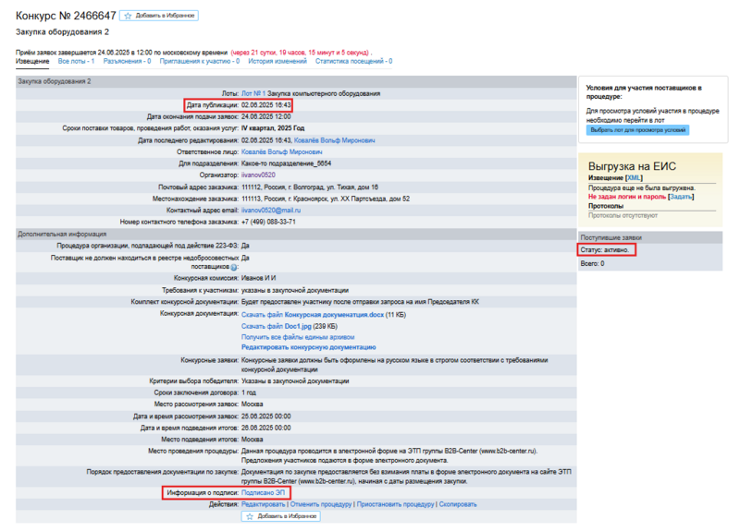
Task: Click 'Отменить процедуру' action link
Action: point(320,504)
